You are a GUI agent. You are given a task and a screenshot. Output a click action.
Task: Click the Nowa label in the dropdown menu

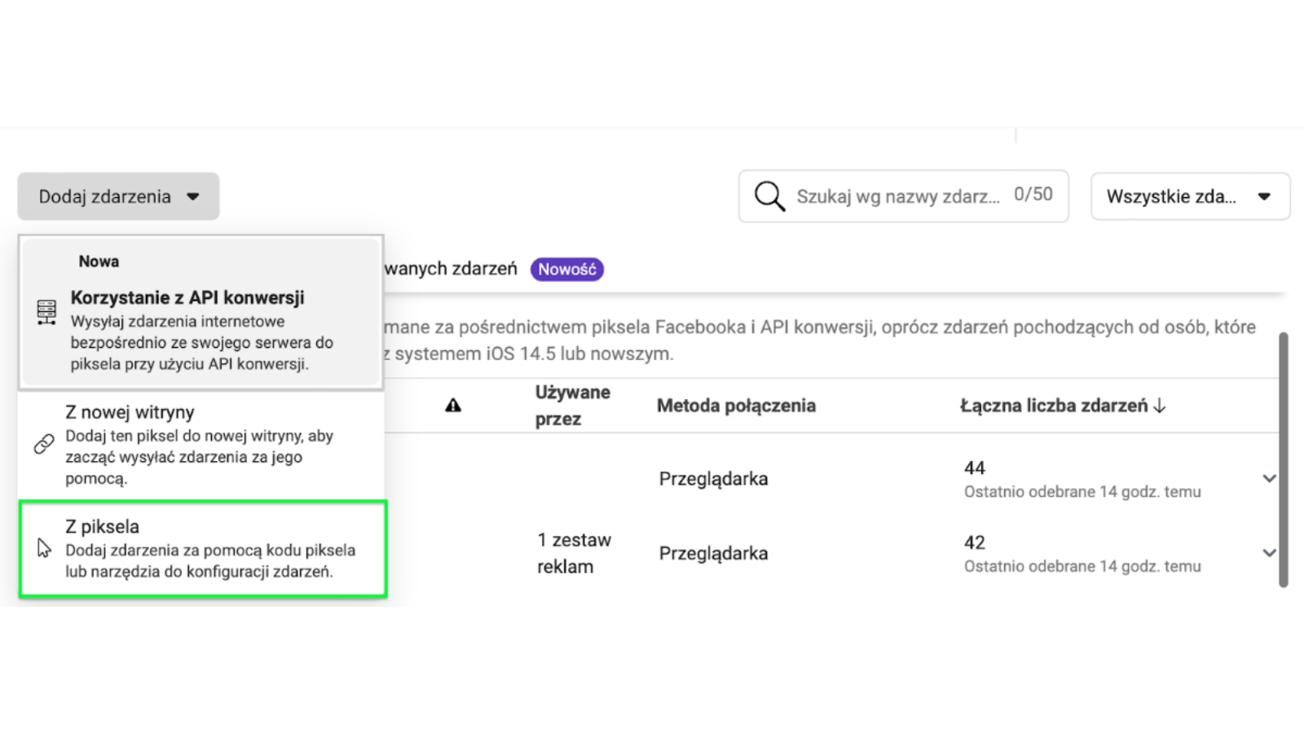pyautogui.click(x=99, y=261)
